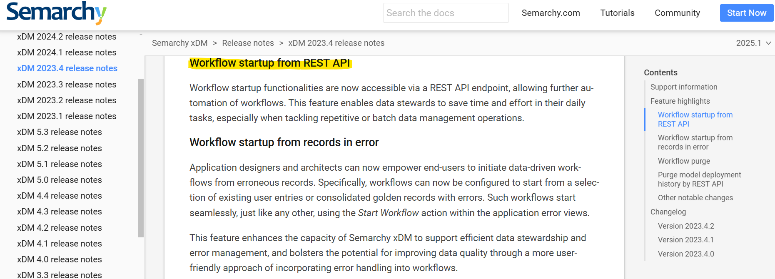Viewport: 775px width, 279px height.
Task: Click the highlighted Workflow startup from REST API heading
Action: click(x=270, y=63)
